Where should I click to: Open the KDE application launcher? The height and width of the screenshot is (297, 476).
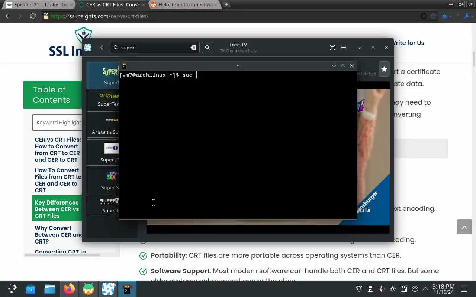[12, 288]
